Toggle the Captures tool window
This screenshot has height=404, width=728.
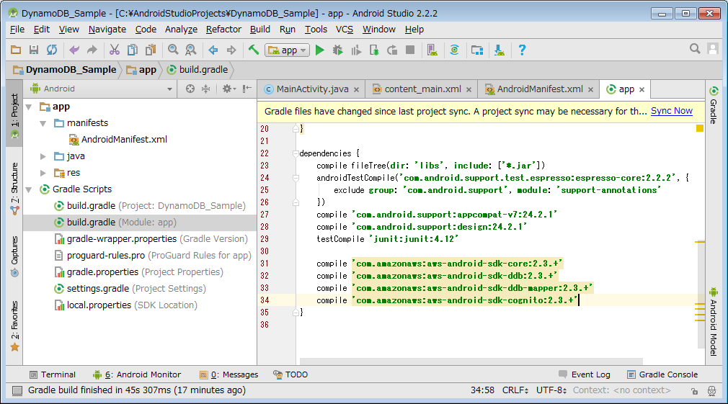(14, 256)
